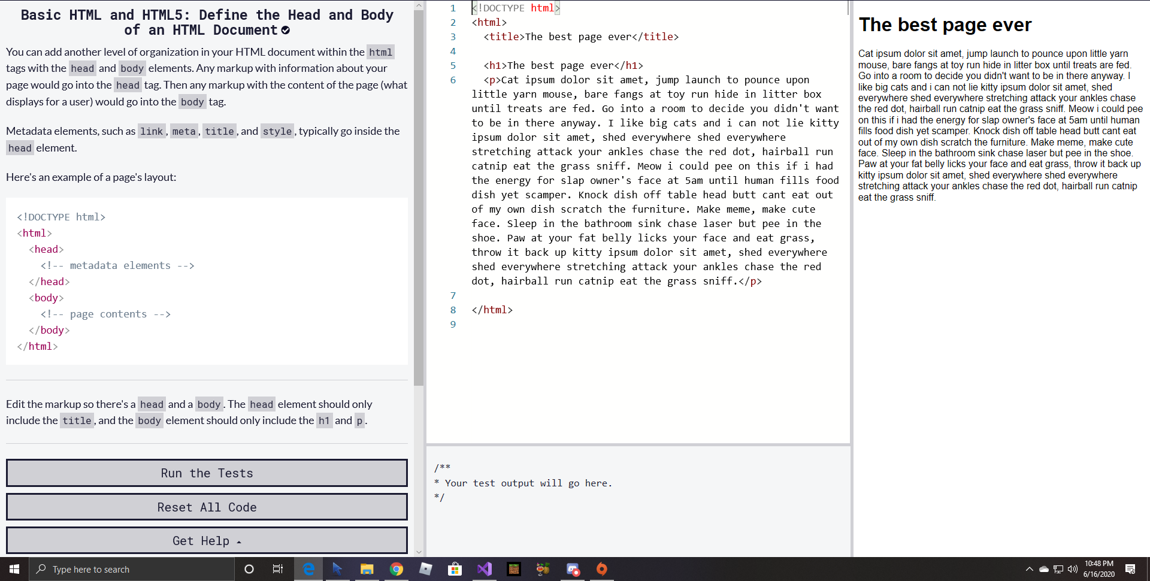The width and height of the screenshot is (1150, 581).
Task: Open File Explorer from the taskbar
Action: 367,569
